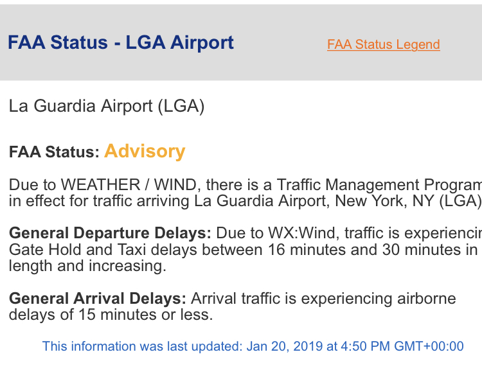Click the WEATHER / WIND program description line
Viewport: 482px width, 377px height.
pyautogui.click(x=245, y=185)
